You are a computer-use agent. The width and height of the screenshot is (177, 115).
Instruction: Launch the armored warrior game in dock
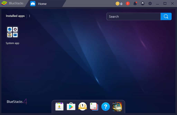tap(117, 107)
